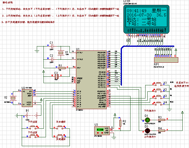
Task: Select the thick blue data bus
Action: (x=121, y=65)
